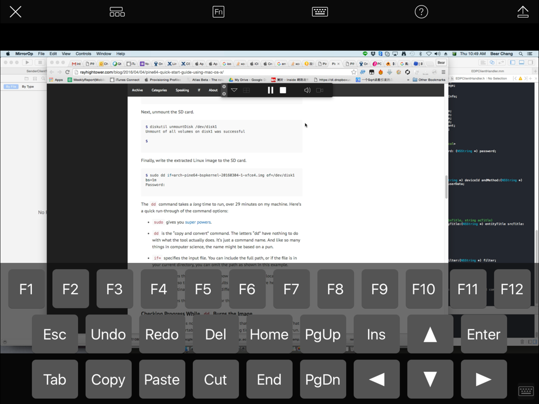Open the Edit menu in Mac menu bar
This screenshot has width=539, height=404.
click(53, 53)
